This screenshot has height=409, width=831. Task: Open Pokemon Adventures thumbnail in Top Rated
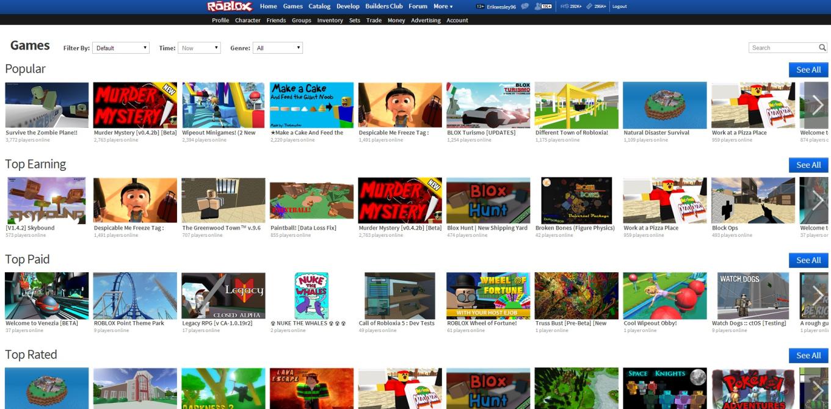click(753, 388)
